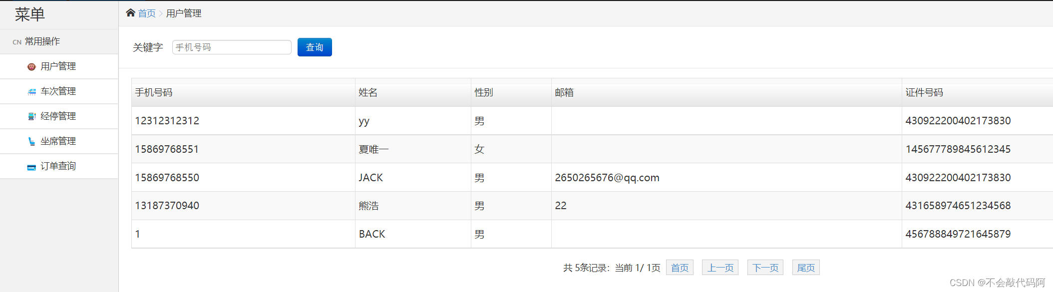Click 用户管理 in the breadcrumb
This screenshot has width=1053, height=292.
click(184, 13)
